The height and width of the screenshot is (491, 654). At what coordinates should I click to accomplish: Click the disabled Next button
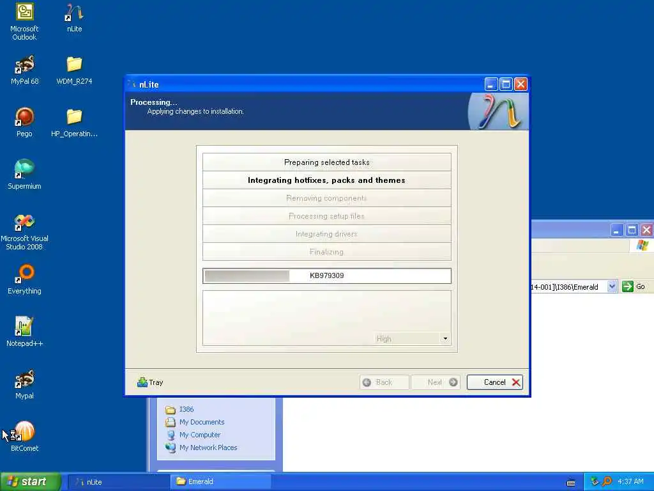point(436,382)
